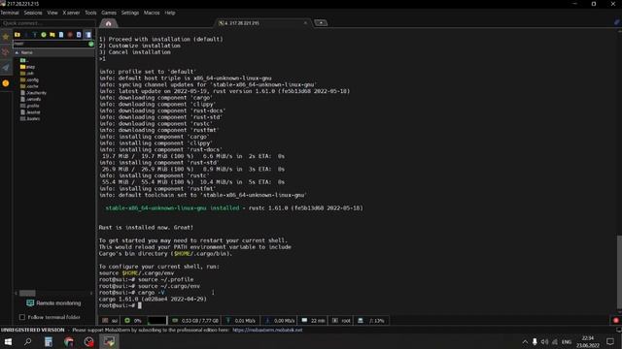The width and height of the screenshot is (622, 349).
Task: Click the remote path input field
Action: 51,44
